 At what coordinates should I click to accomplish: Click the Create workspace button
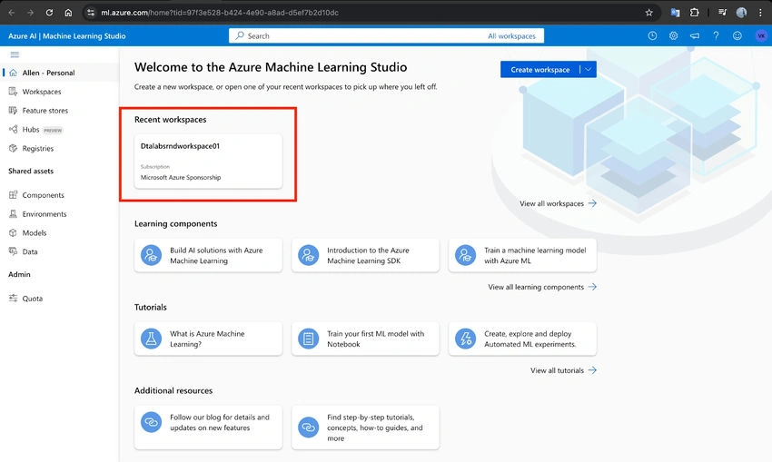(x=539, y=69)
